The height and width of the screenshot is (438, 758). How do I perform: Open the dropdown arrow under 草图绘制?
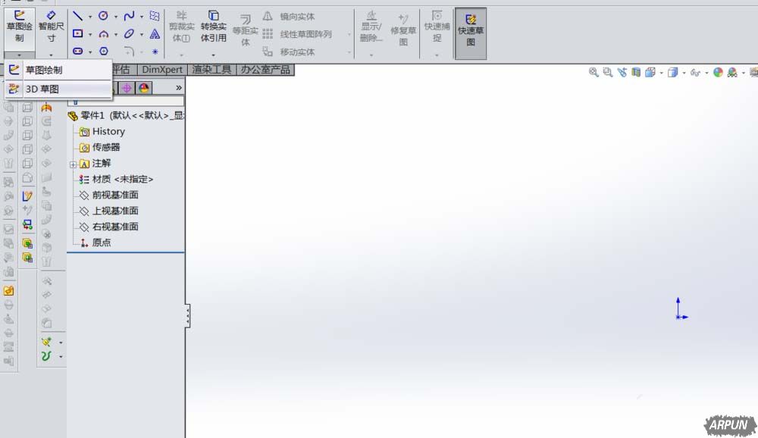pyautogui.click(x=20, y=55)
